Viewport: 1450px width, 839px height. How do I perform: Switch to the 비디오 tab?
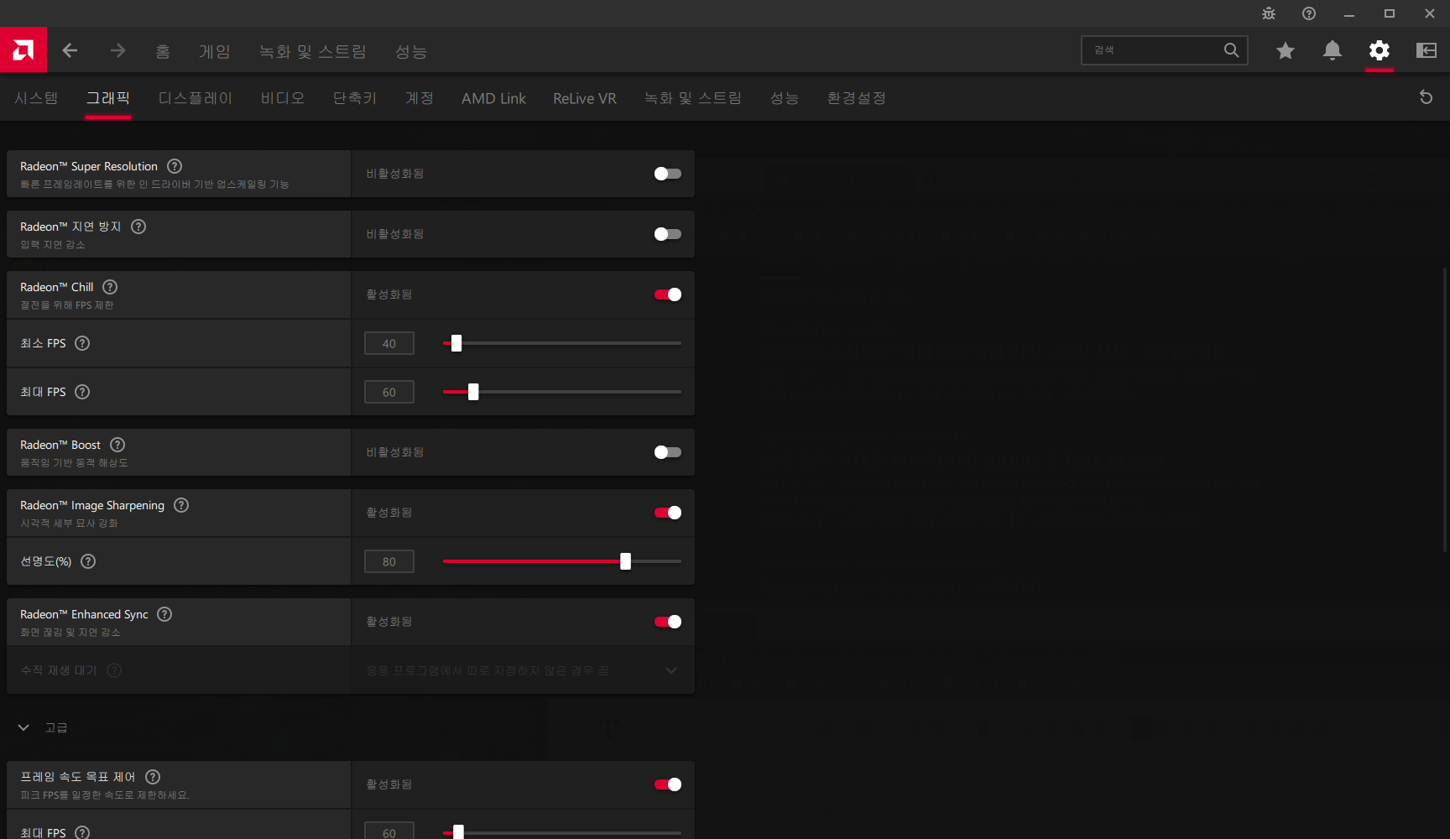tap(283, 98)
